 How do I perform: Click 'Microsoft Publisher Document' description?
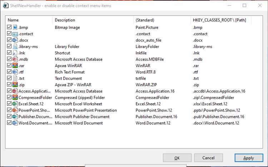(x=82, y=116)
